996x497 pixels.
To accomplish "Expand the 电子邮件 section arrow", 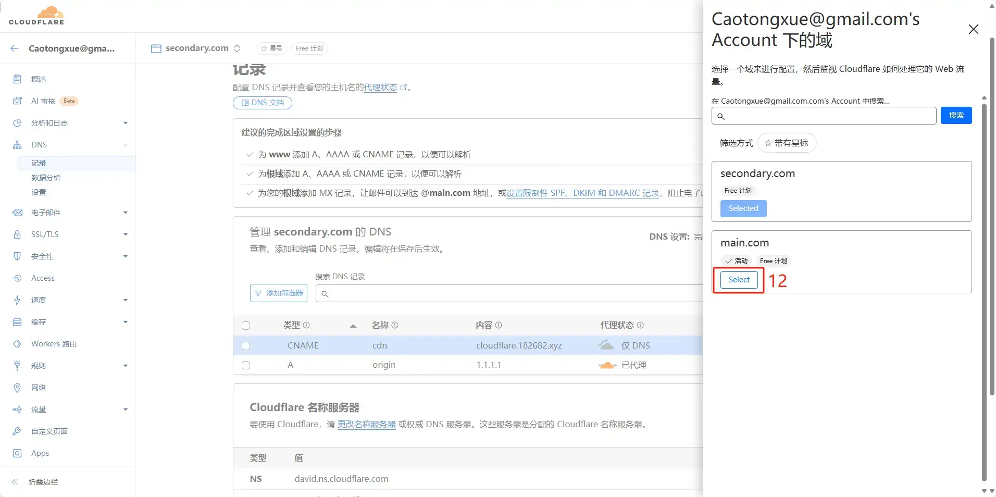I will coord(126,213).
